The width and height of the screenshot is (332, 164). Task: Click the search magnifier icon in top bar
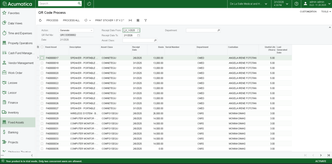[x=79, y=4]
